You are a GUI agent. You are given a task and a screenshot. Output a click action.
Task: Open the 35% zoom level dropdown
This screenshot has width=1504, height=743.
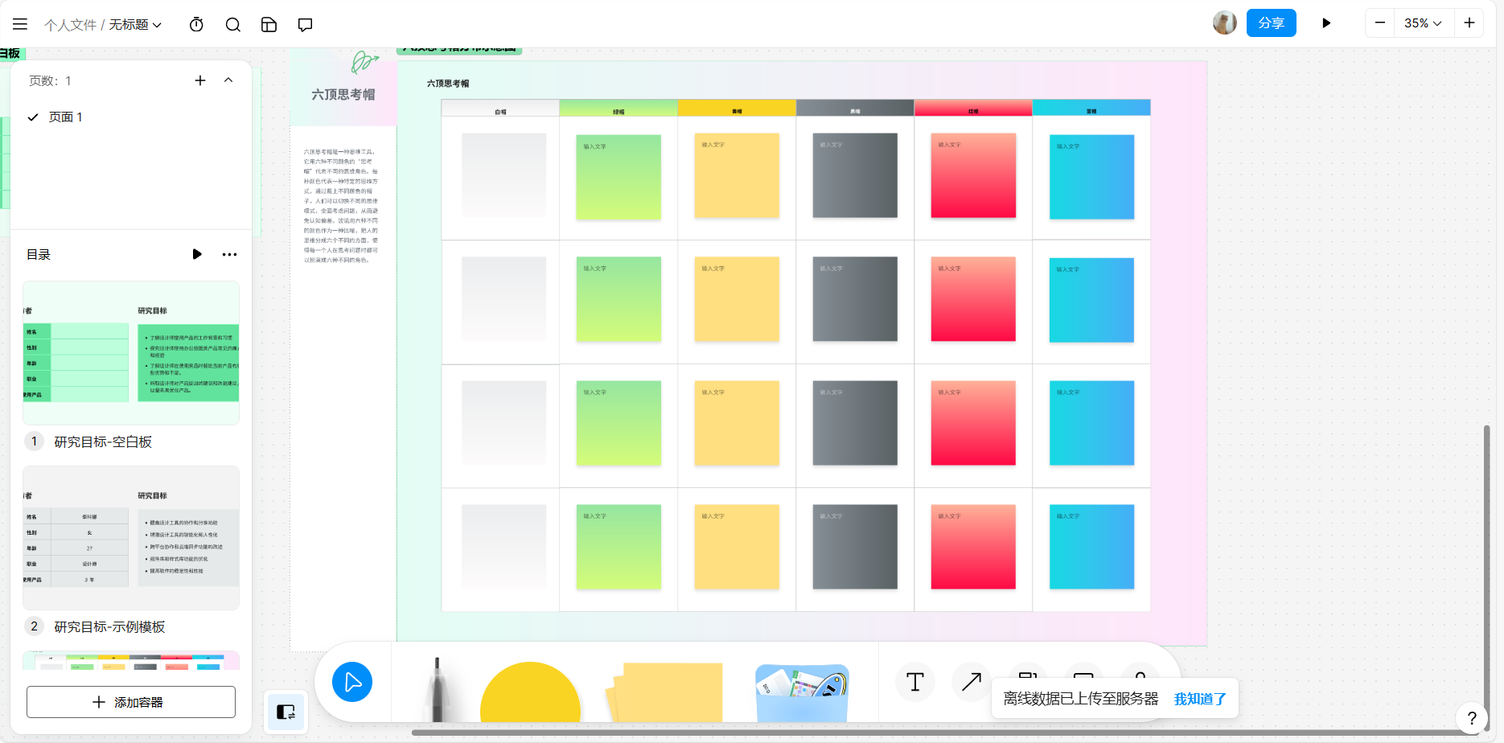(1422, 23)
